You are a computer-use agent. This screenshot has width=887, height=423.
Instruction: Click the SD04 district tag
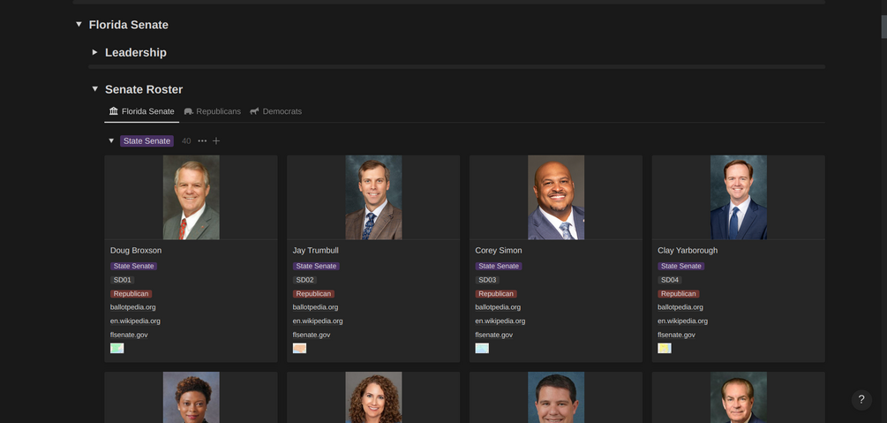(670, 280)
